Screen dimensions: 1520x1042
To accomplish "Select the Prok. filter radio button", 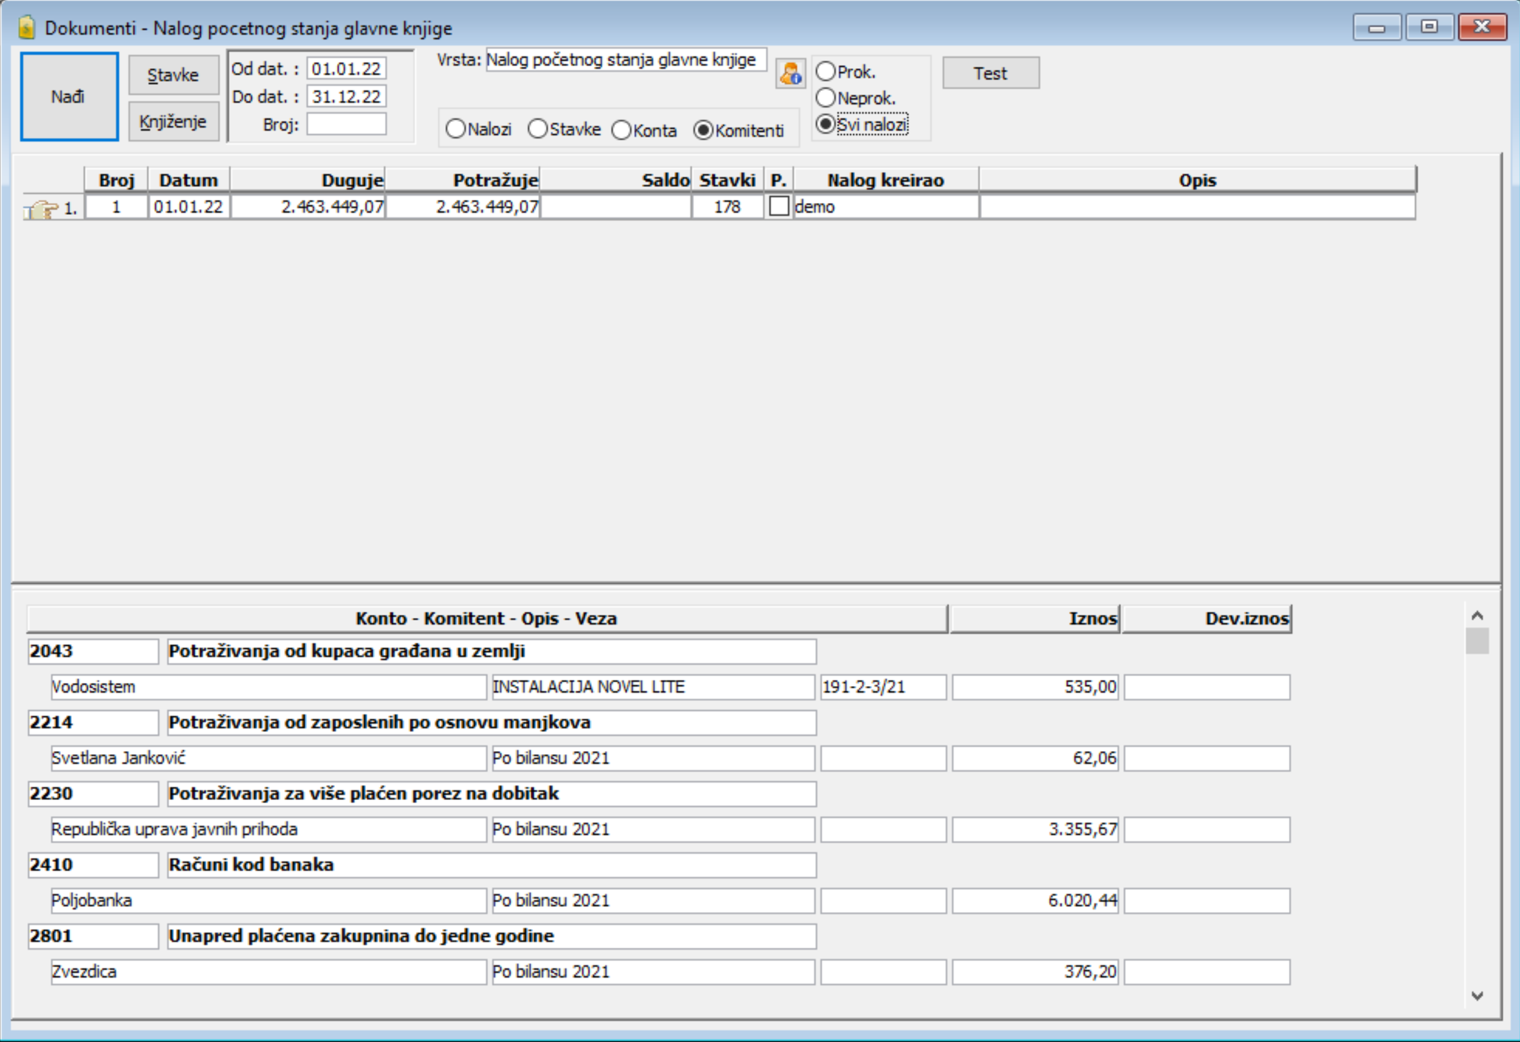I will pos(825,71).
